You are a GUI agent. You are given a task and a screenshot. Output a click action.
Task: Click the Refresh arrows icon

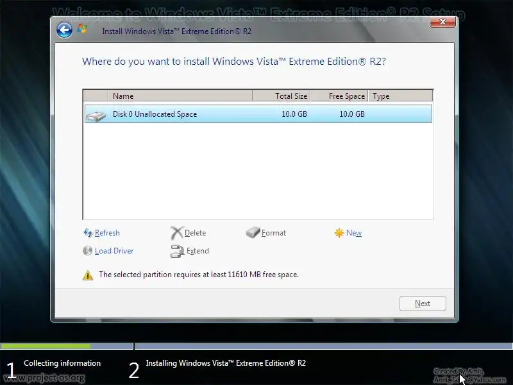(88, 233)
